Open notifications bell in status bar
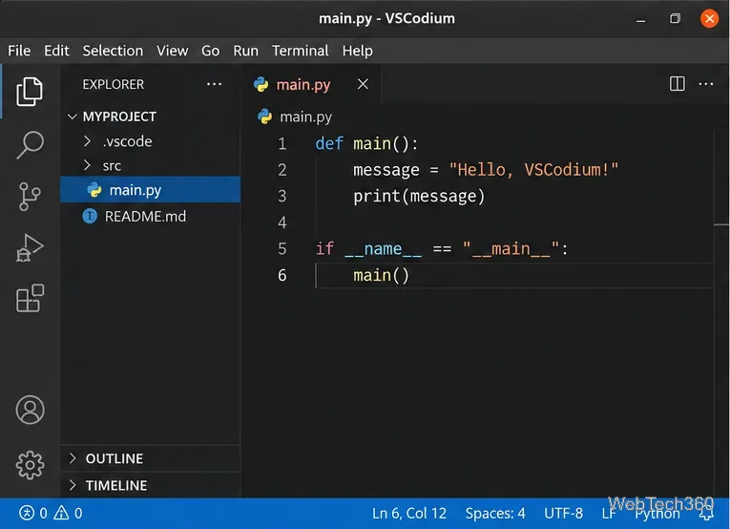Image resolution: width=730 pixels, height=529 pixels. [706, 514]
